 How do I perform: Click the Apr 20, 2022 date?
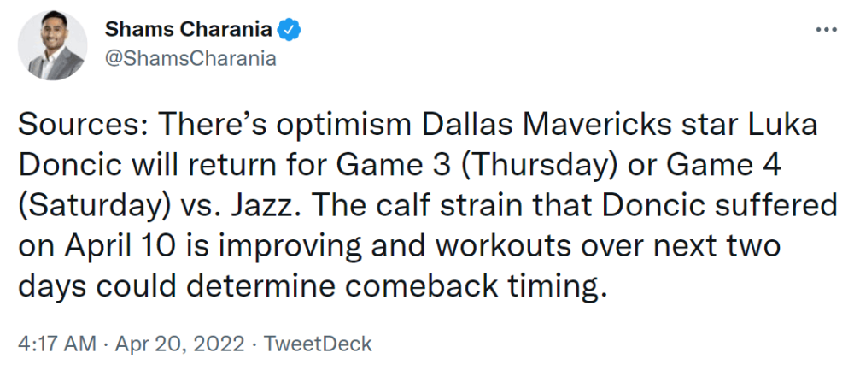click(179, 344)
